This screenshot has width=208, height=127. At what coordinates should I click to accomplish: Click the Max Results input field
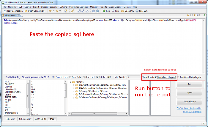(x=133, y=77)
